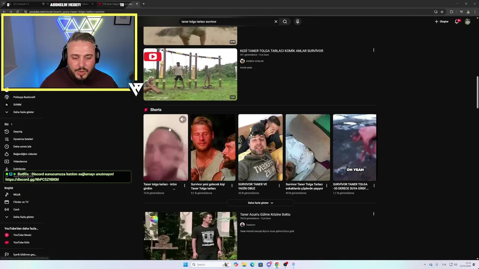
Task: Unmute the previewing short
Action: coord(183,119)
